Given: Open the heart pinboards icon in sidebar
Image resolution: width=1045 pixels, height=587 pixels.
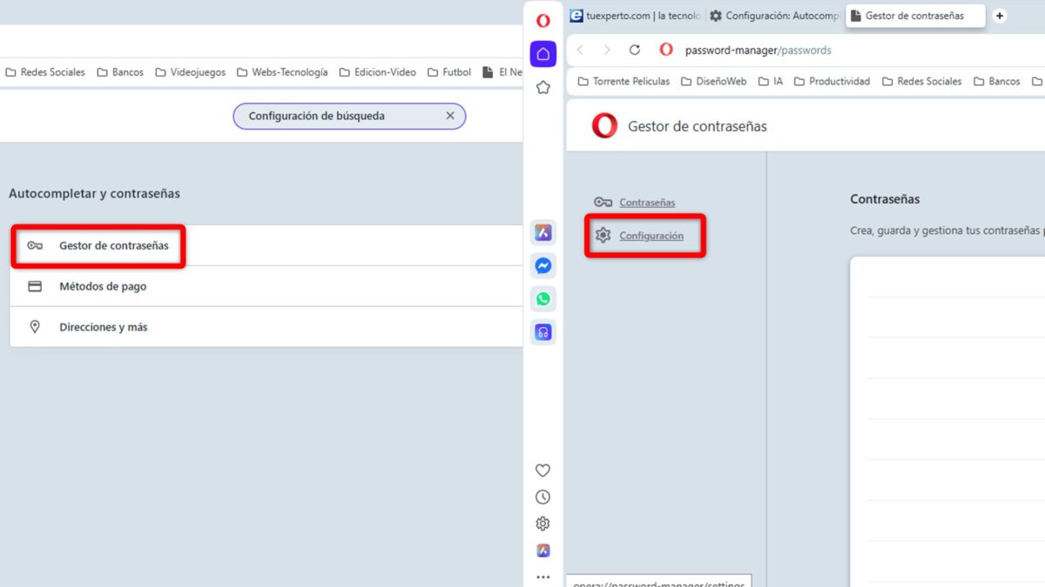Looking at the screenshot, I should [543, 470].
